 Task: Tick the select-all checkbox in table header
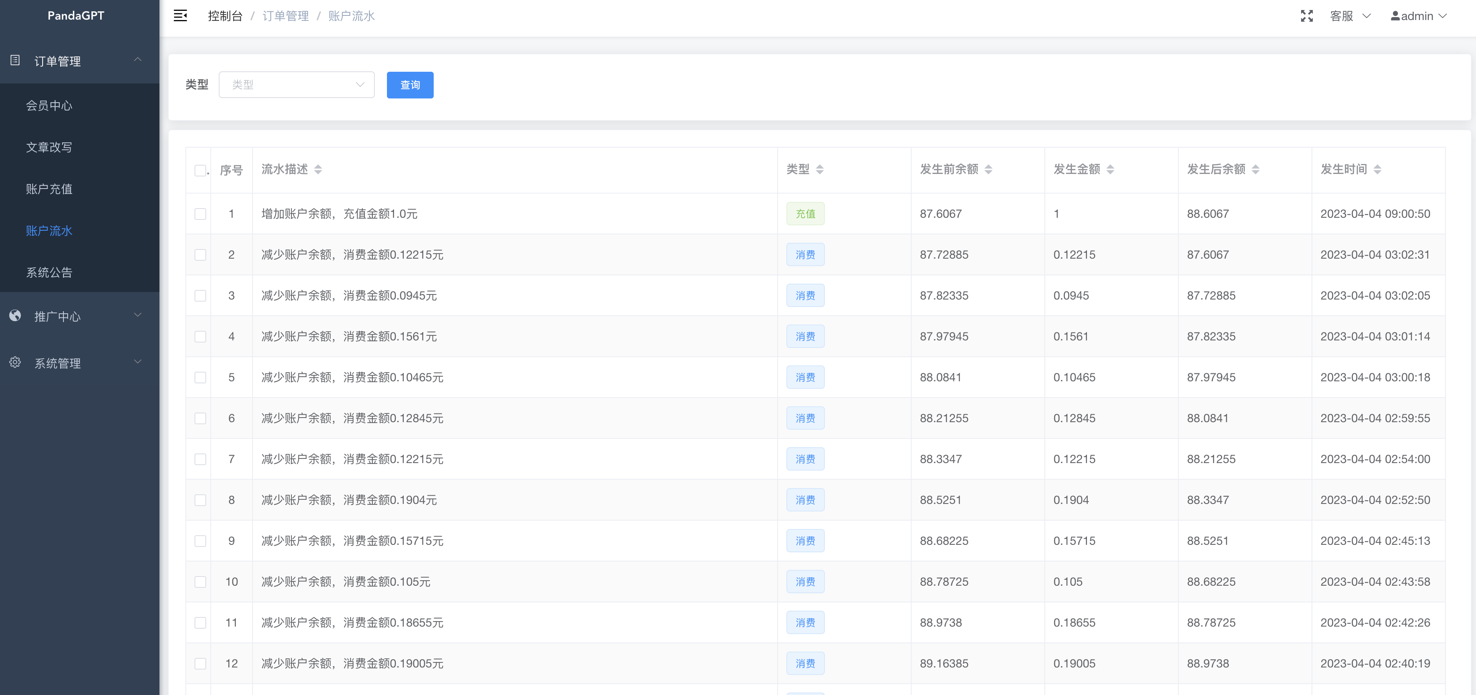click(x=200, y=171)
